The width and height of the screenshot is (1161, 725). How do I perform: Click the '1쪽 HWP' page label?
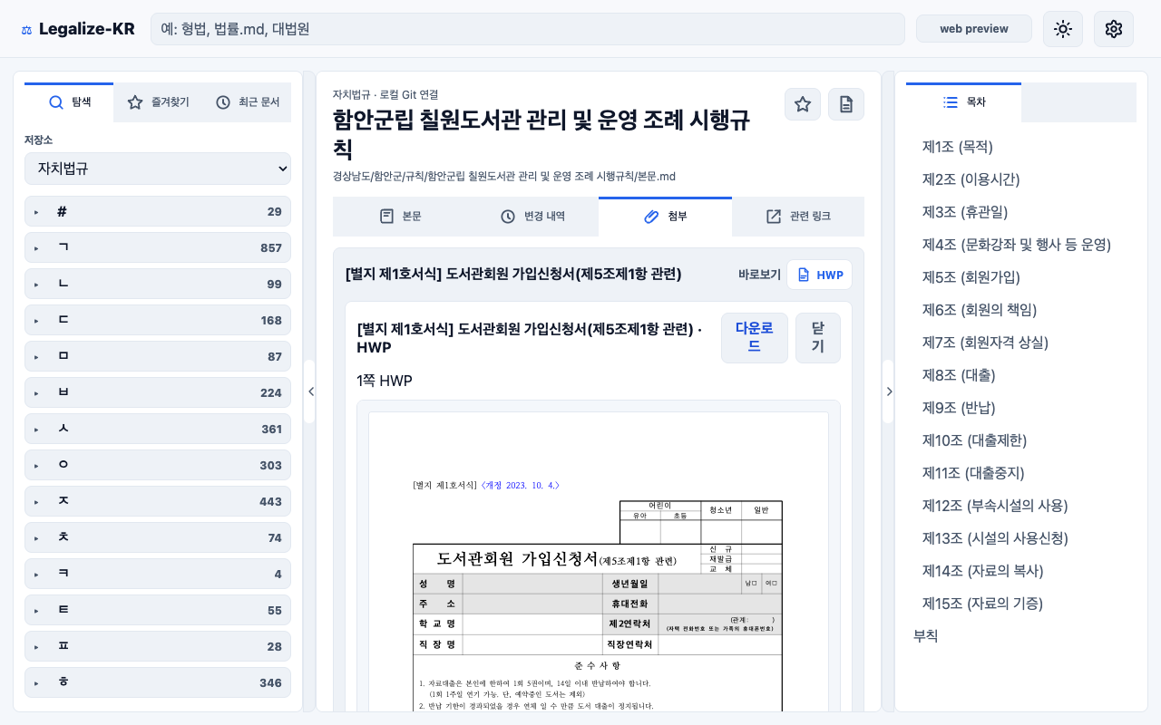click(385, 381)
